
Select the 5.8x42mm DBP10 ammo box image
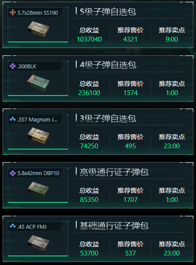(38, 190)
